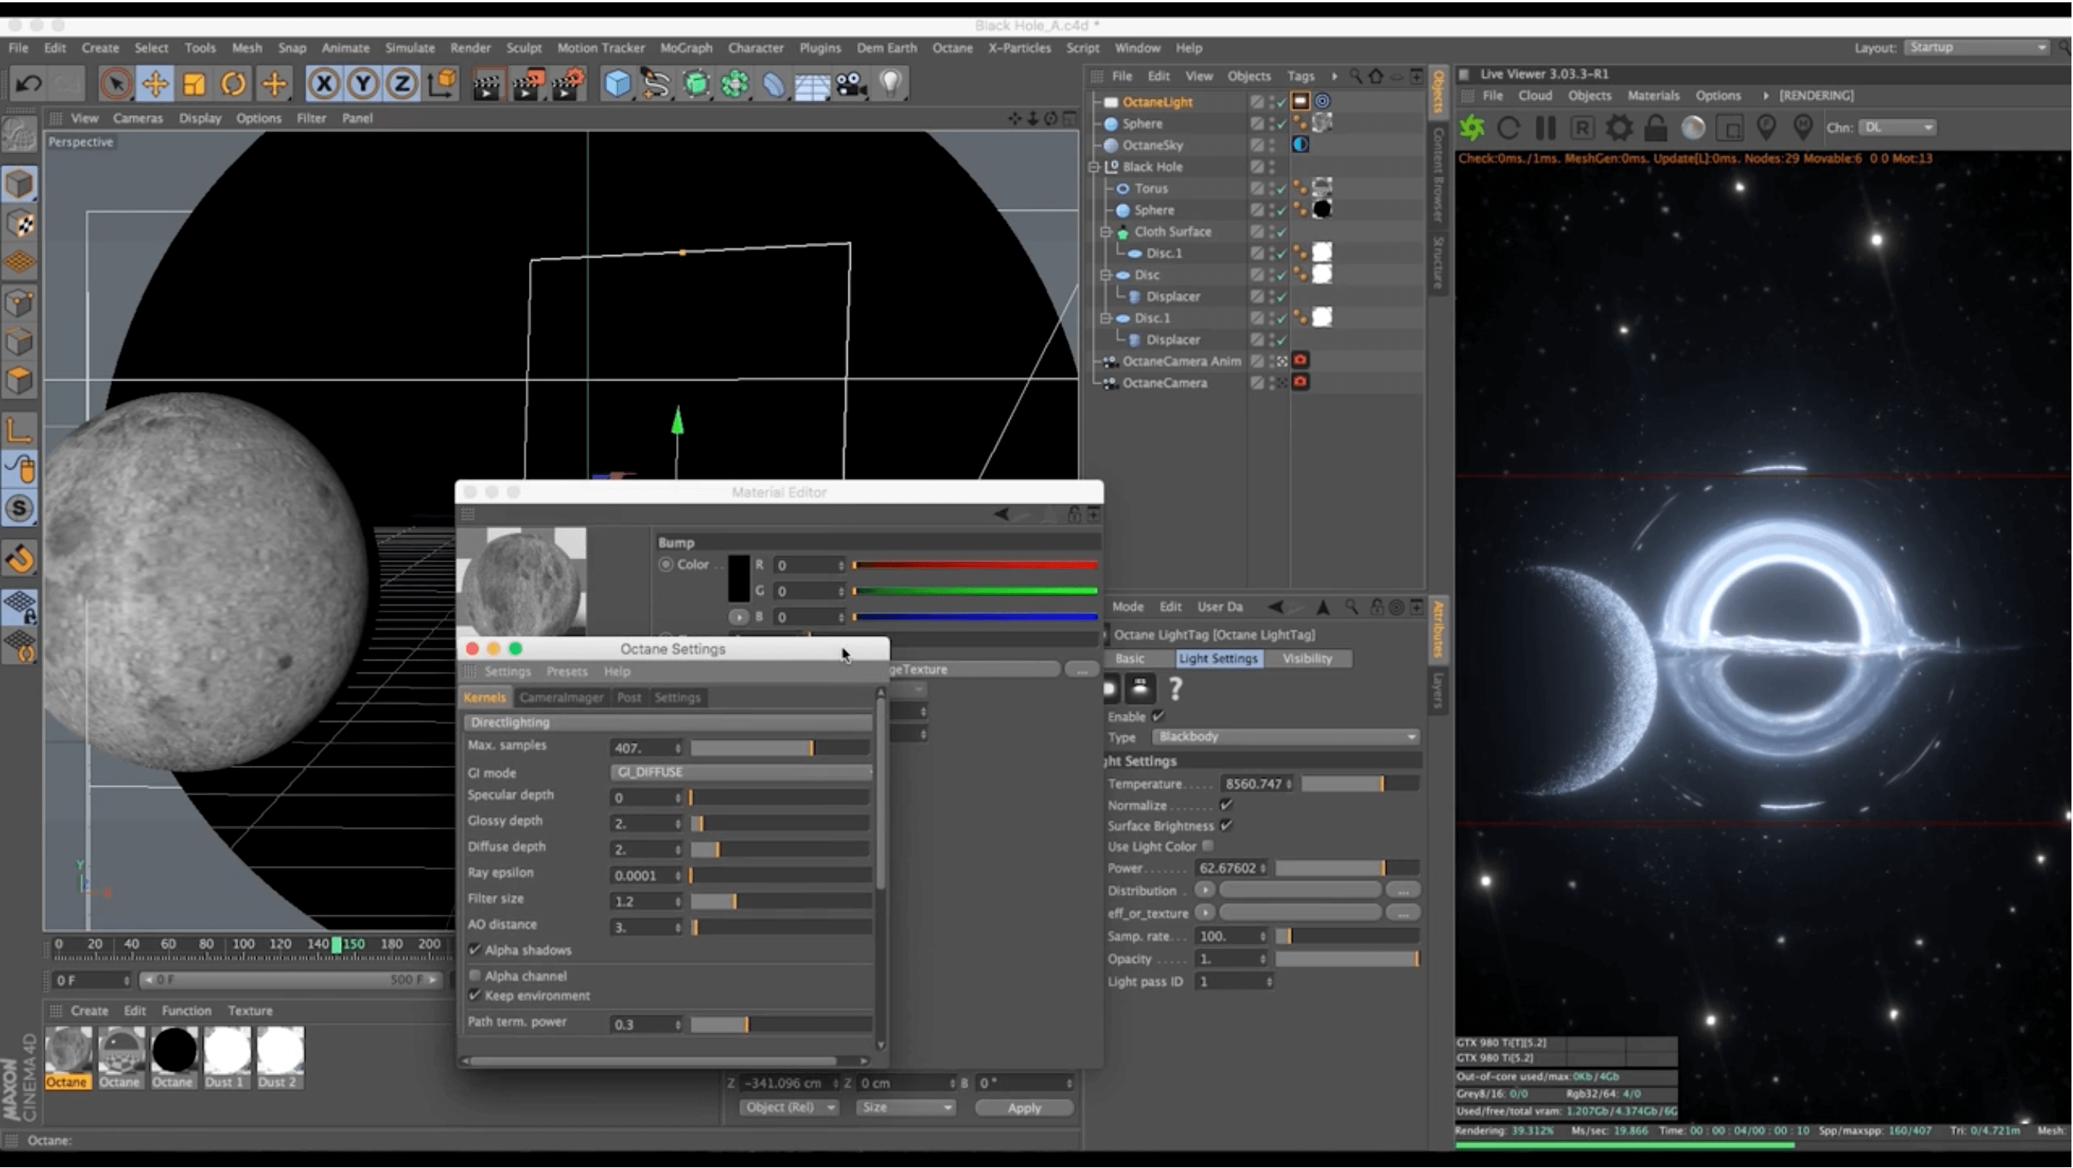Toggle X axis lock
The image size is (2073, 1168).
pos(323,84)
